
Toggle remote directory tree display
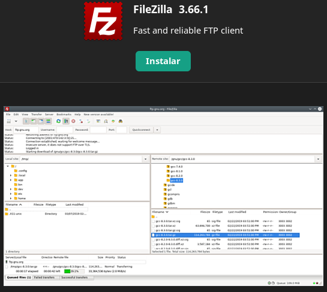[41, 121]
